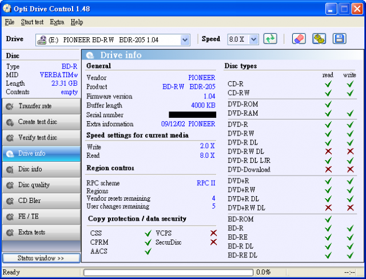The height and width of the screenshot is (279, 366).
Task: Click the elapsed time --:-- indicator
Action: point(349,272)
